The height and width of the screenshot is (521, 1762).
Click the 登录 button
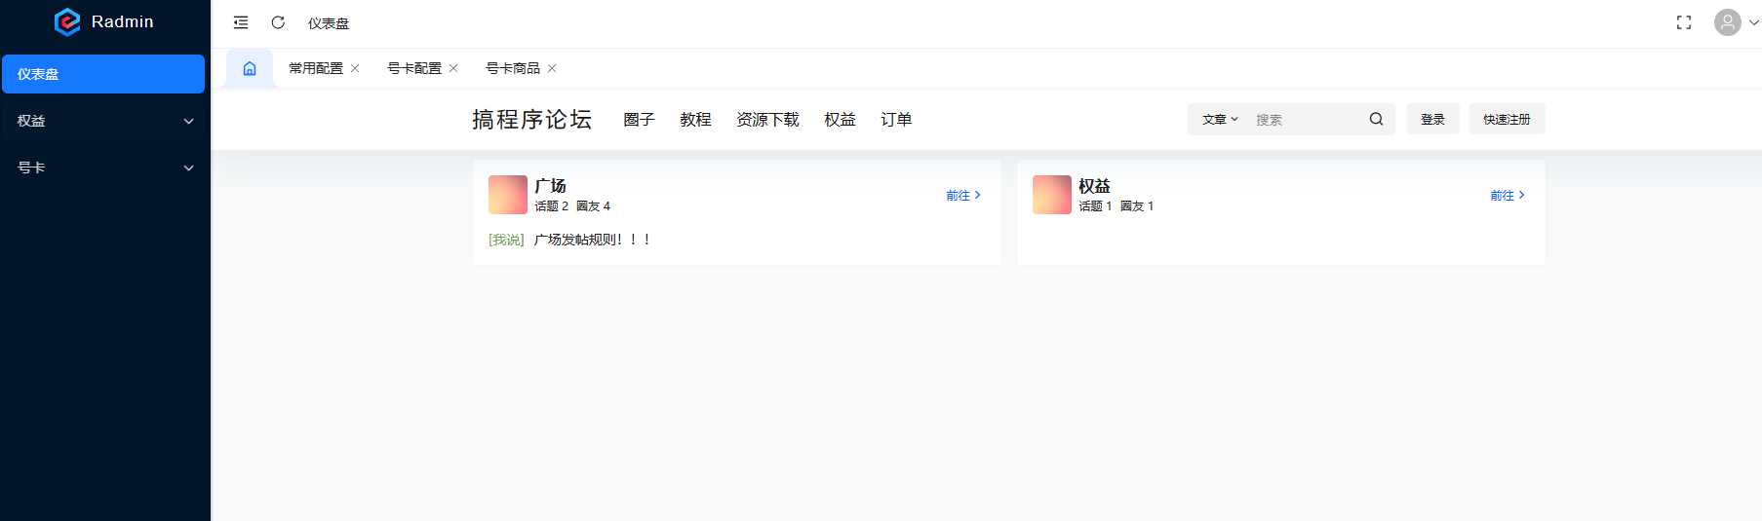tap(1432, 119)
